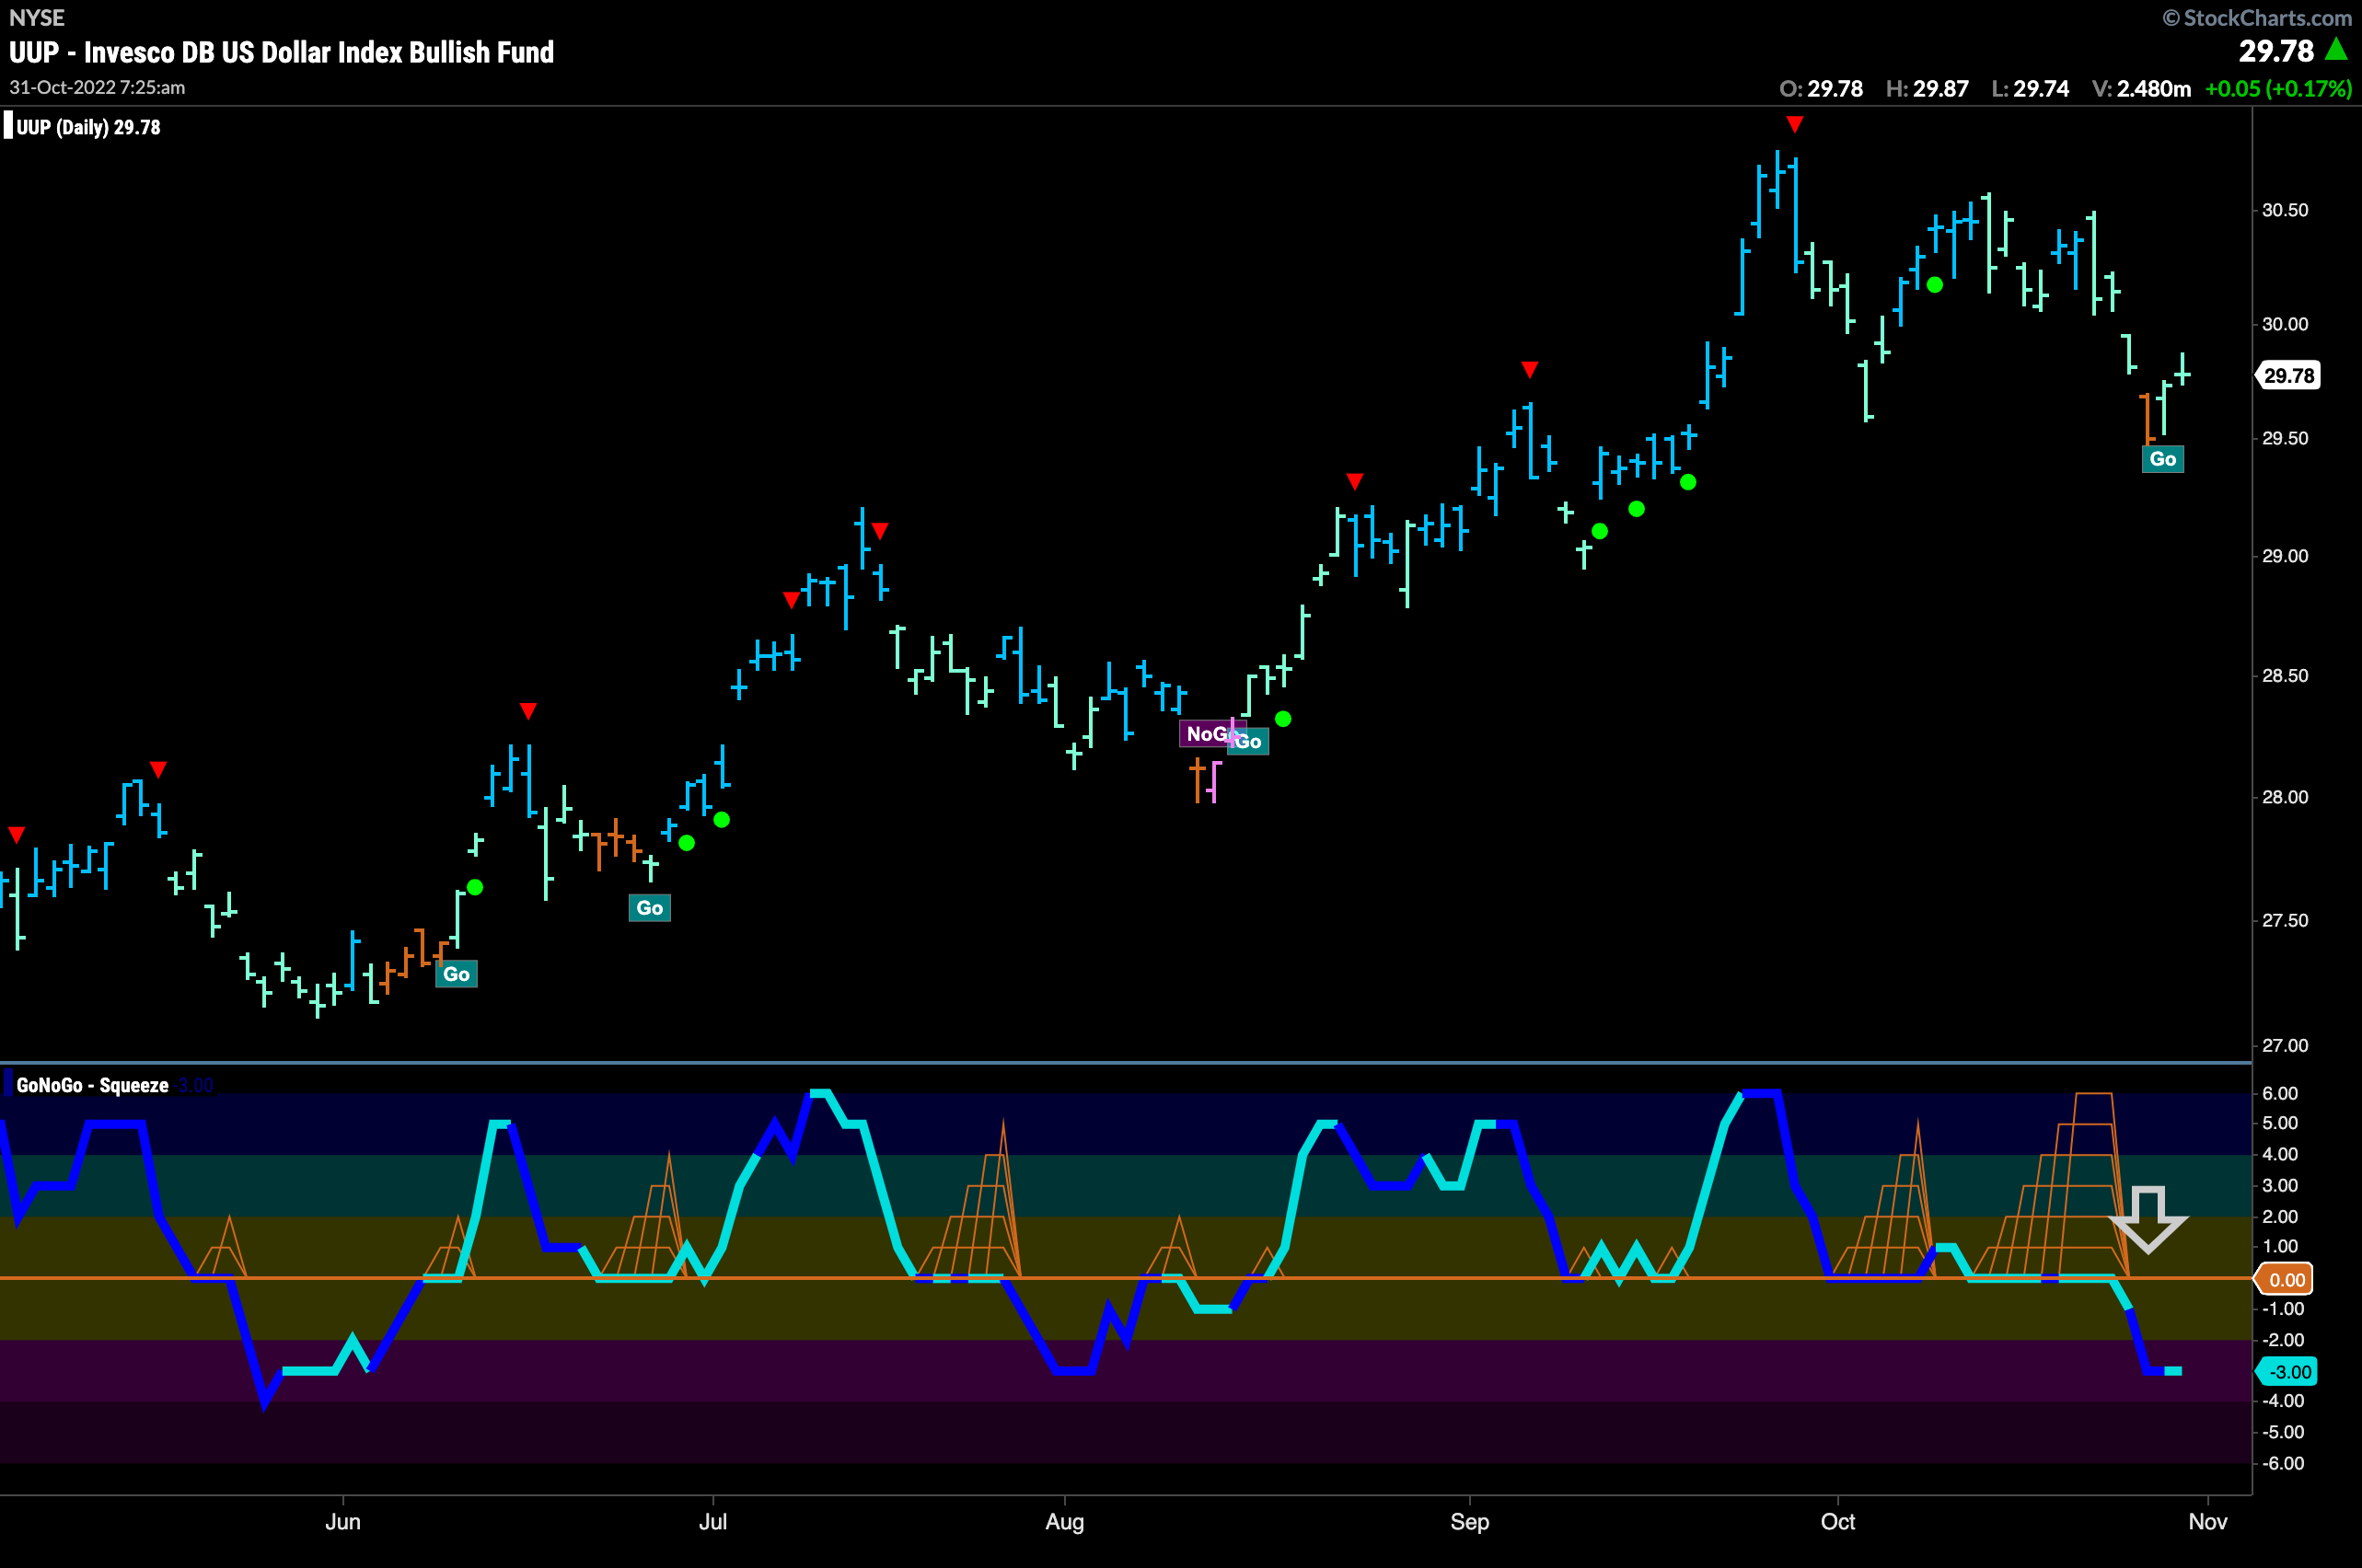Click the UUP Invesco DB fund title
The image size is (2362, 1568).
pos(281,52)
